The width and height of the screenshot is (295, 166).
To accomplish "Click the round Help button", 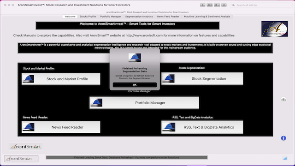I will (x=283, y=100).
